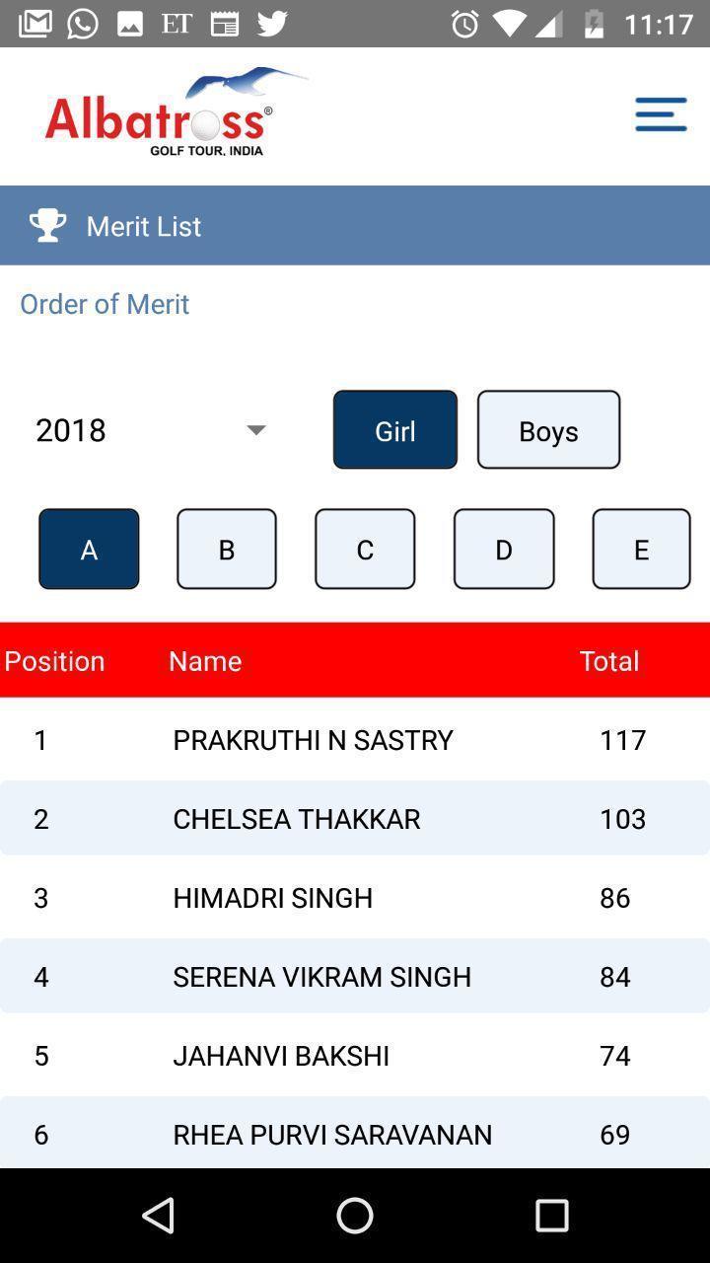Switch to the Boys category

tap(548, 430)
